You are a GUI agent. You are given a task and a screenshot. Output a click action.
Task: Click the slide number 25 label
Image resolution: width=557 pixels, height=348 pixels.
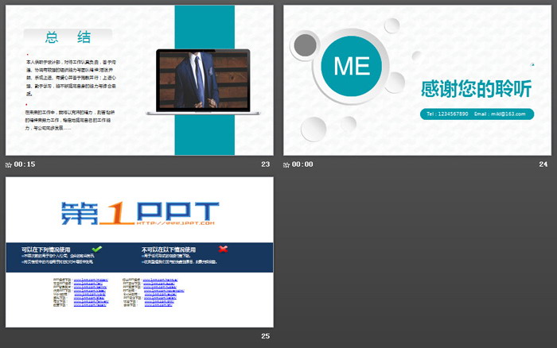pyautogui.click(x=265, y=336)
